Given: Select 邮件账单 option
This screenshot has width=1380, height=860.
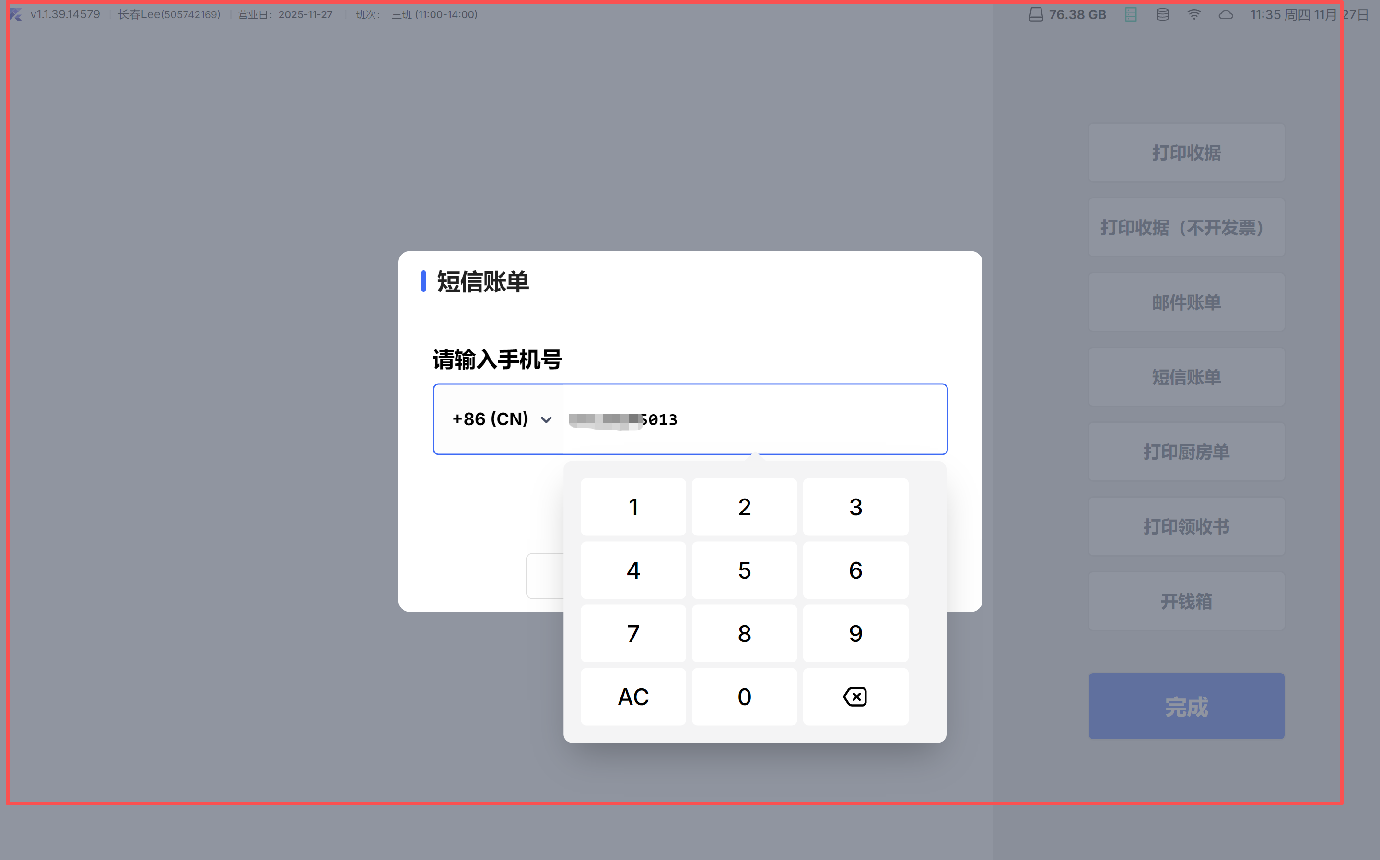Looking at the screenshot, I should (1186, 302).
